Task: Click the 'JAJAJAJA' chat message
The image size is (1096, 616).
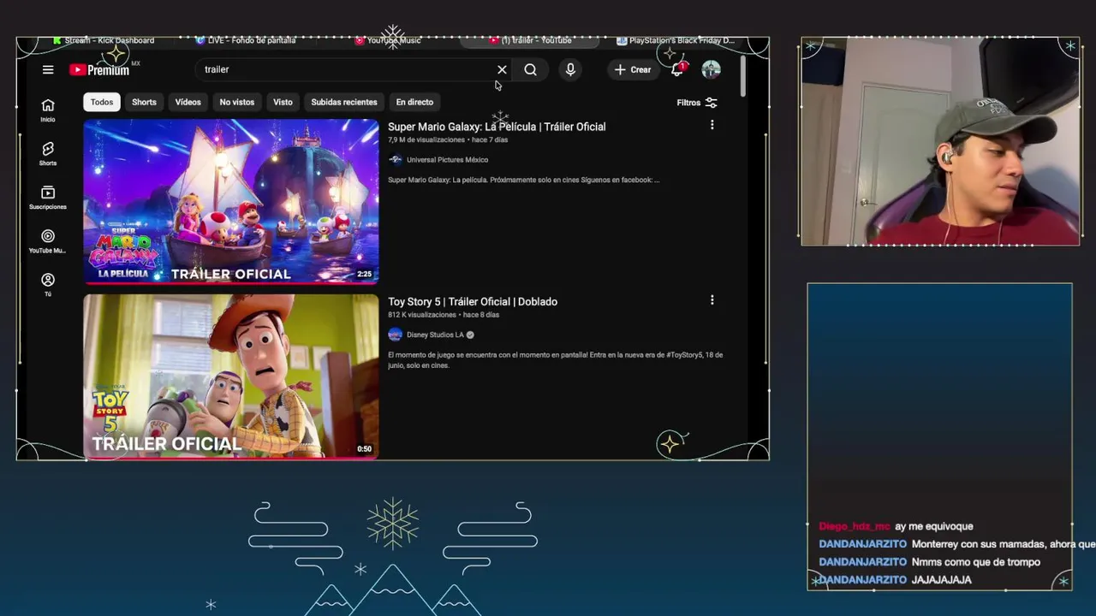Action: point(941,580)
